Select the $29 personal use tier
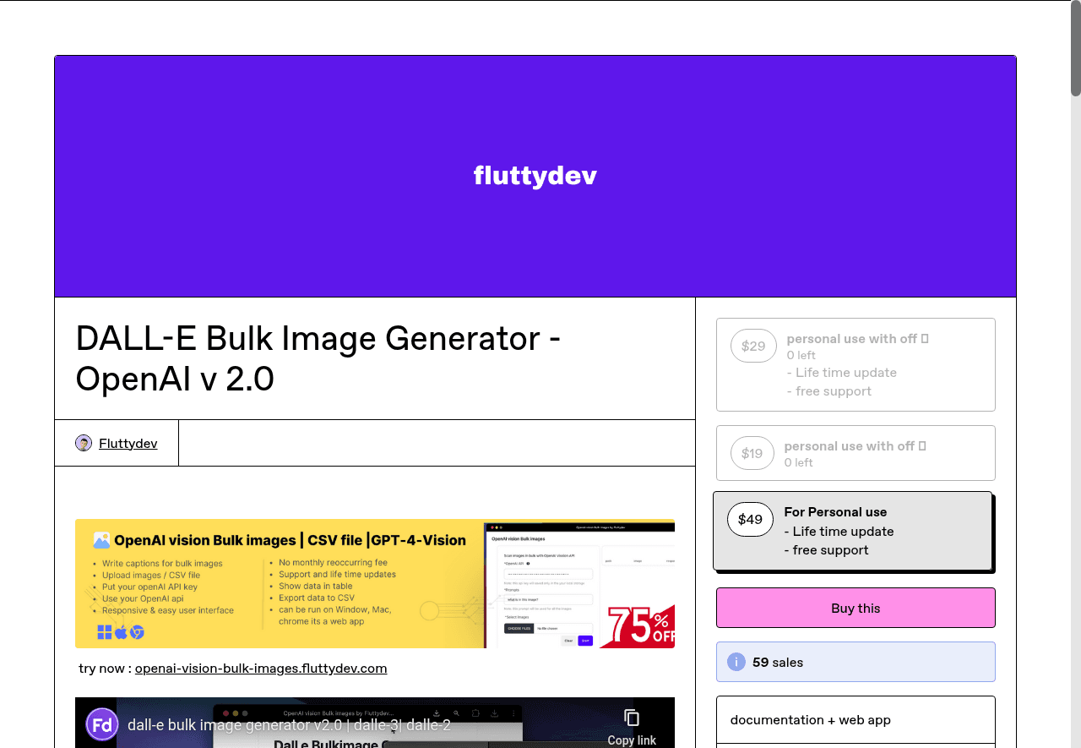The image size is (1081, 748). tap(856, 364)
